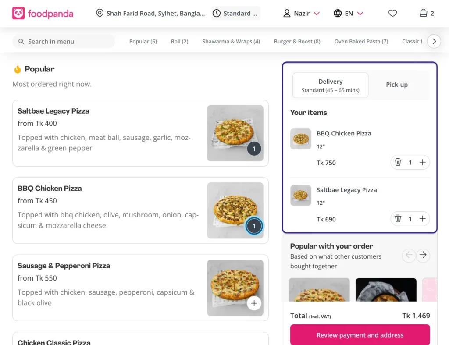This screenshot has width=449, height=345.
Task: Open the shopping cart basket icon
Action: tap(423, 13)
